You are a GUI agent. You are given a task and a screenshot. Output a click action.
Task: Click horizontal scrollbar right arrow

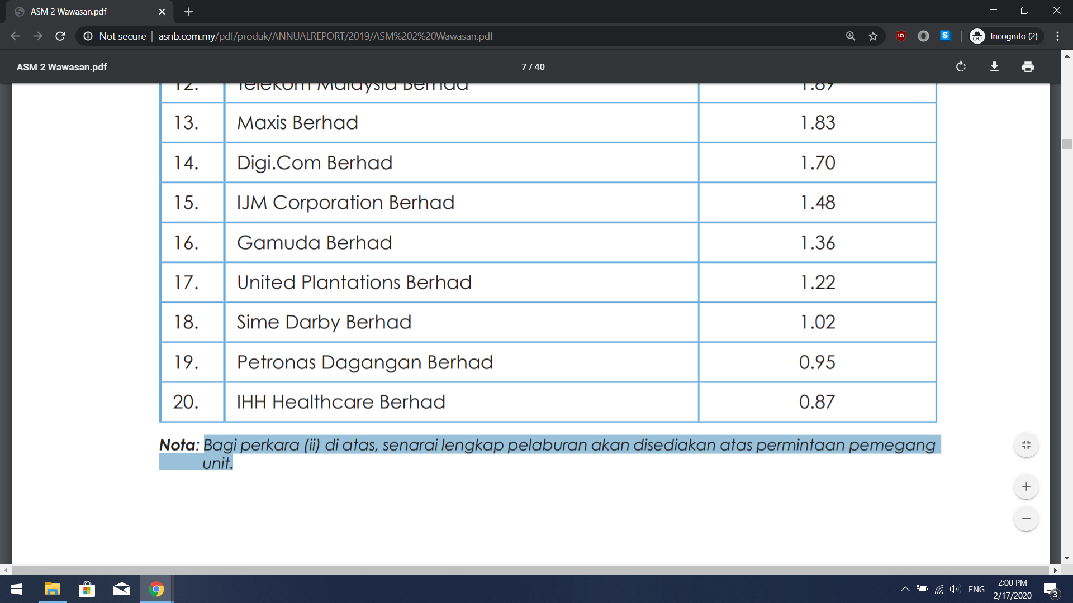pos(1055,570)
